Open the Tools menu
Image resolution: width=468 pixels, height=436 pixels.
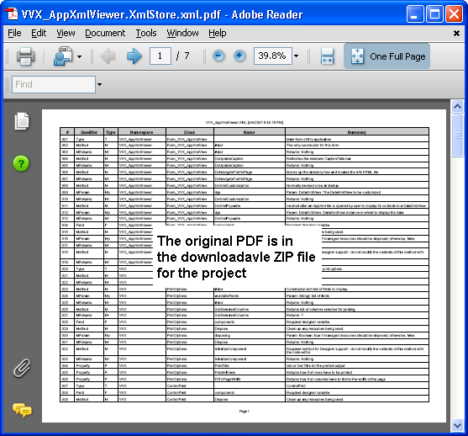click(146, 33)
